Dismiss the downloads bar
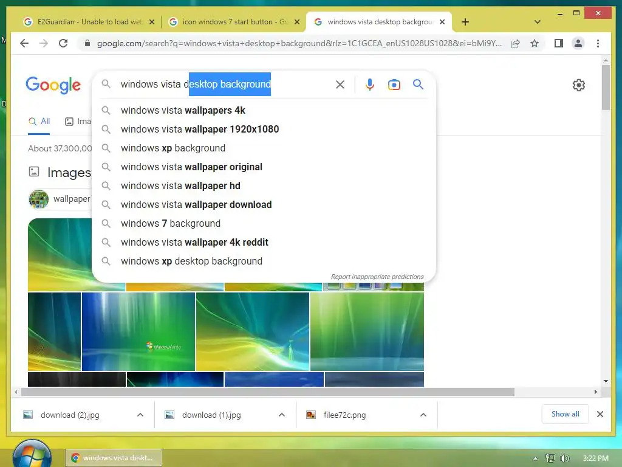 (600, 414)
